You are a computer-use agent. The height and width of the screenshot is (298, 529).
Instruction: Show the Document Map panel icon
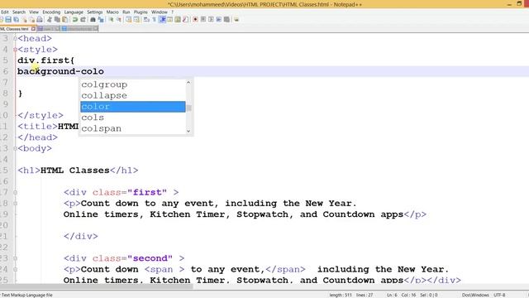coord(178,20)
